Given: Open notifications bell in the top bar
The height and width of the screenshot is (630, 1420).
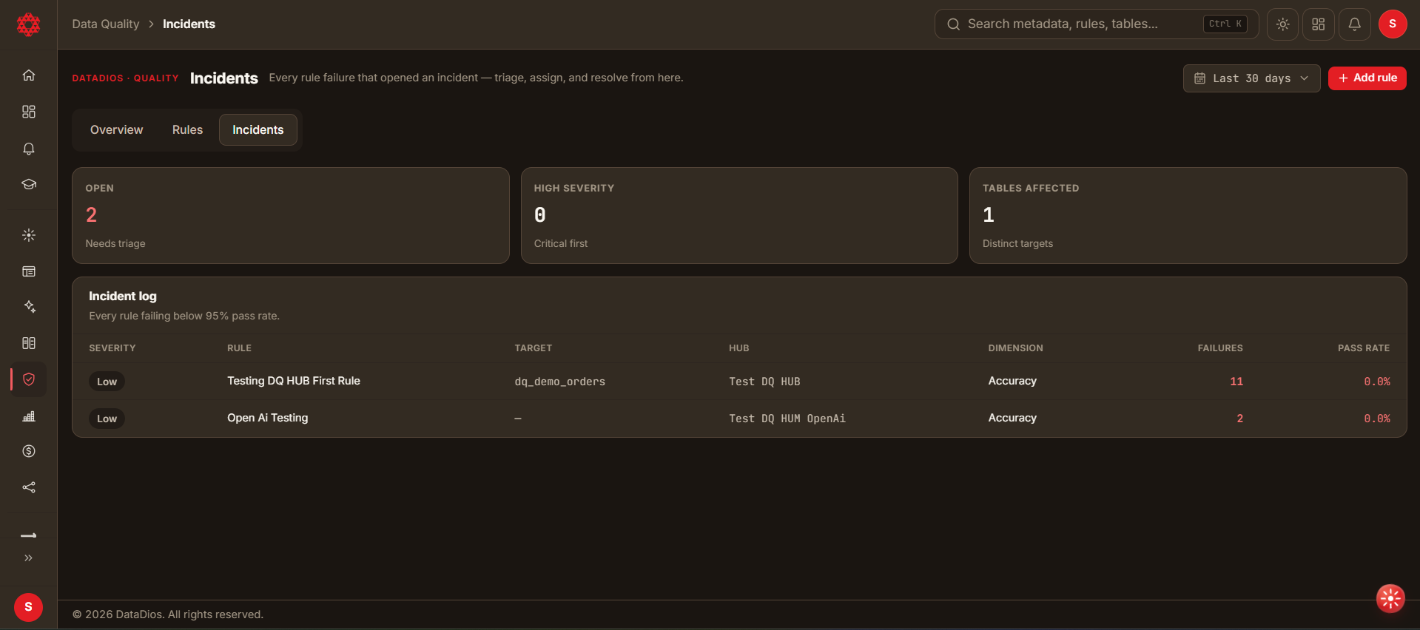Looking at the screenshot, I should [x=1355, y=24].
